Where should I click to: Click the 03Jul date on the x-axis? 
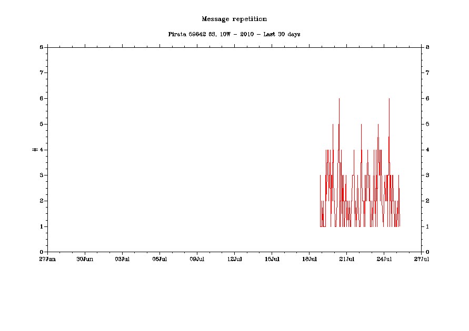coord(122,259)
